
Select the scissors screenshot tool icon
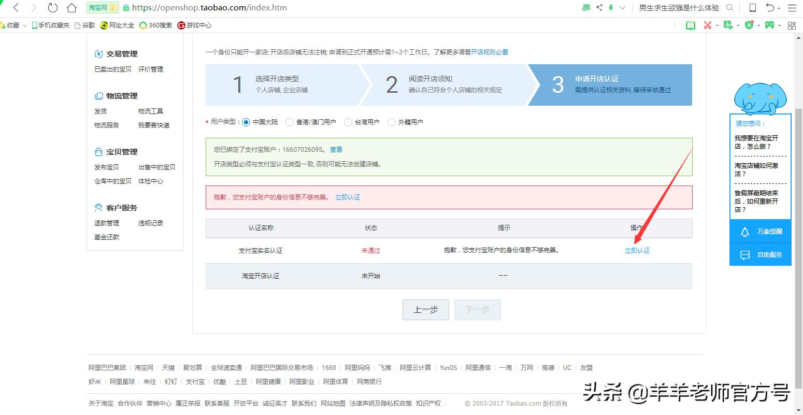pyautogui.click(x=708, y=24)
